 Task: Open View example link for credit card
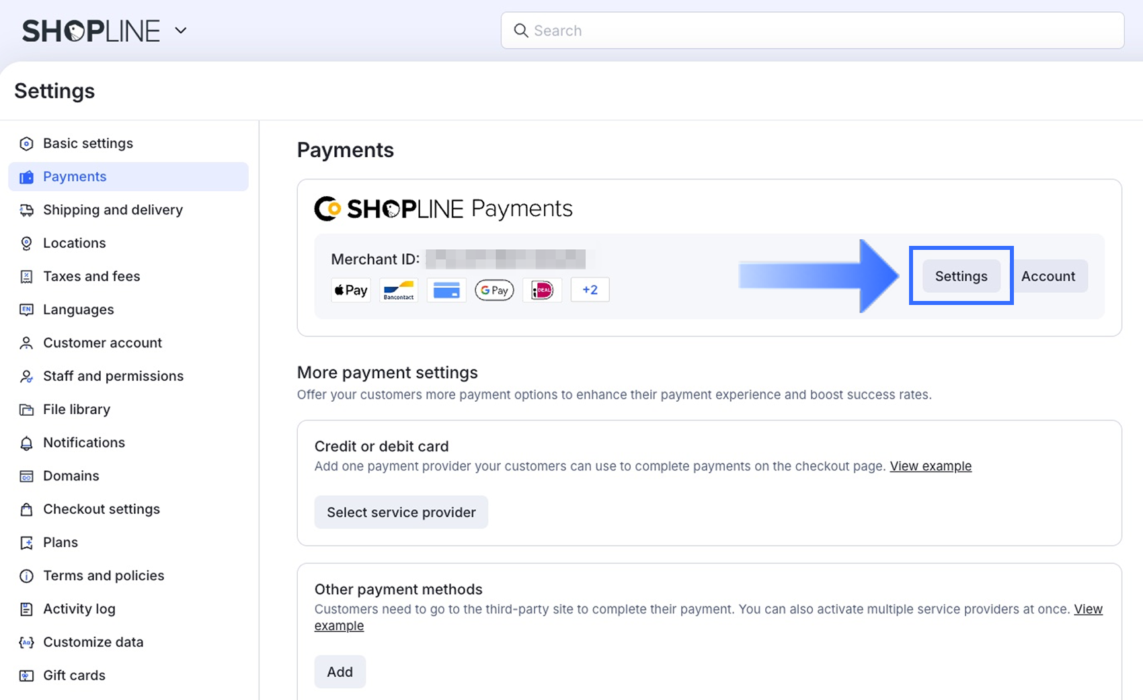(x=931, y=466)
